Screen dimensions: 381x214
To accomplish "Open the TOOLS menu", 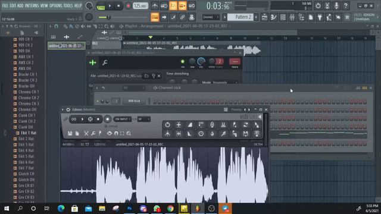I will [68, 5].
